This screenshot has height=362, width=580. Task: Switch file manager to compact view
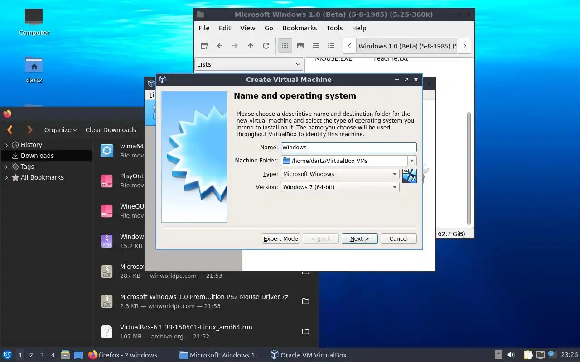316,46
